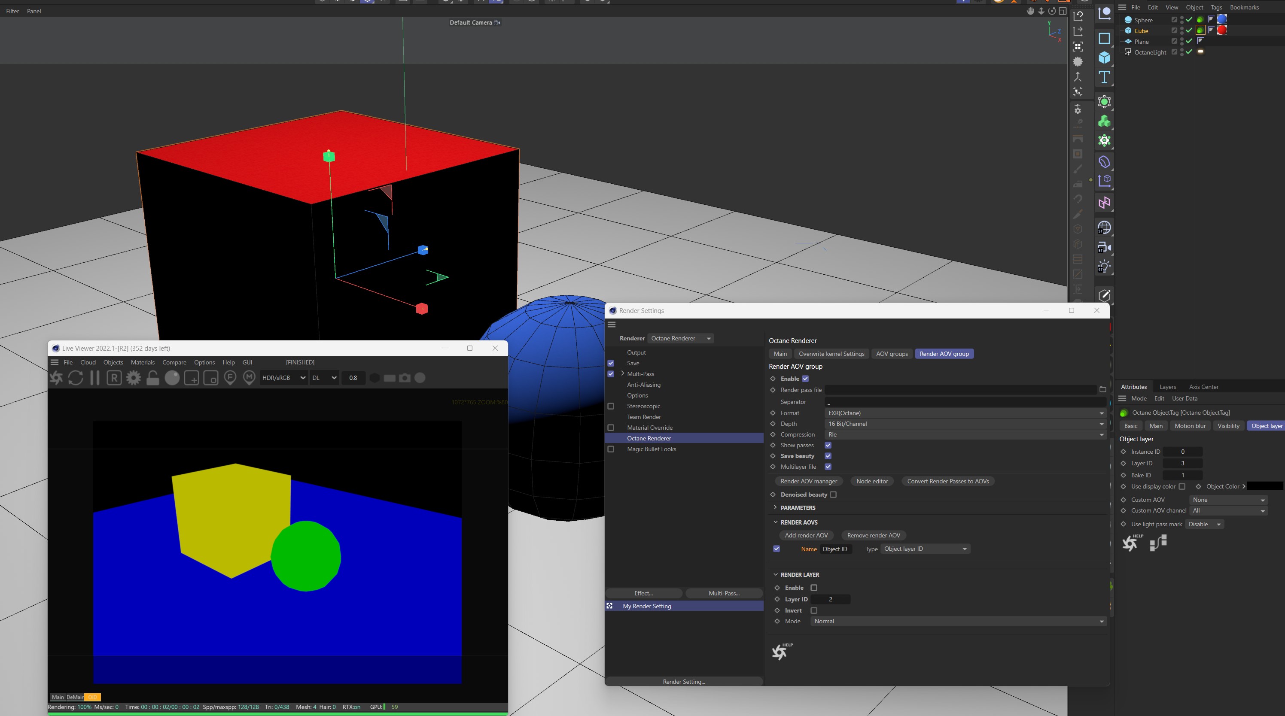Click the render region R icon
The height and width of the screenshot is (716, 1285).
114,378
